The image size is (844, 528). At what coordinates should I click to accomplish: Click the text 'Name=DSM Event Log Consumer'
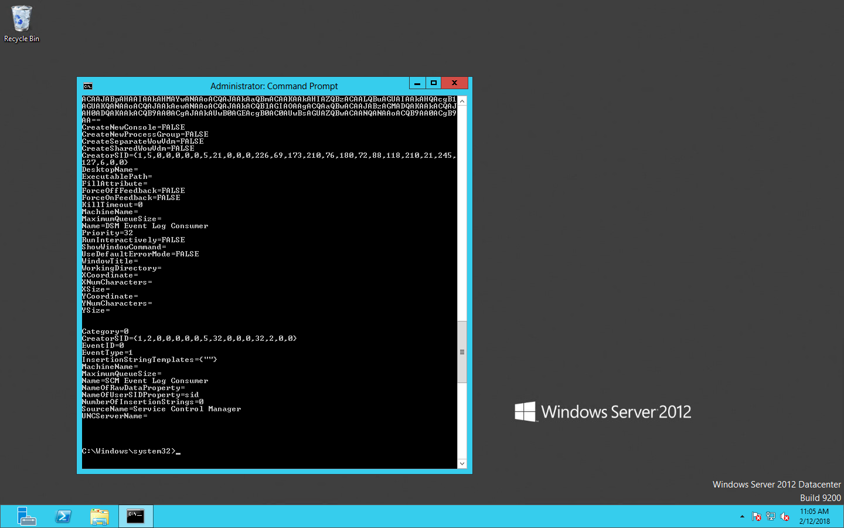point(145,226)
